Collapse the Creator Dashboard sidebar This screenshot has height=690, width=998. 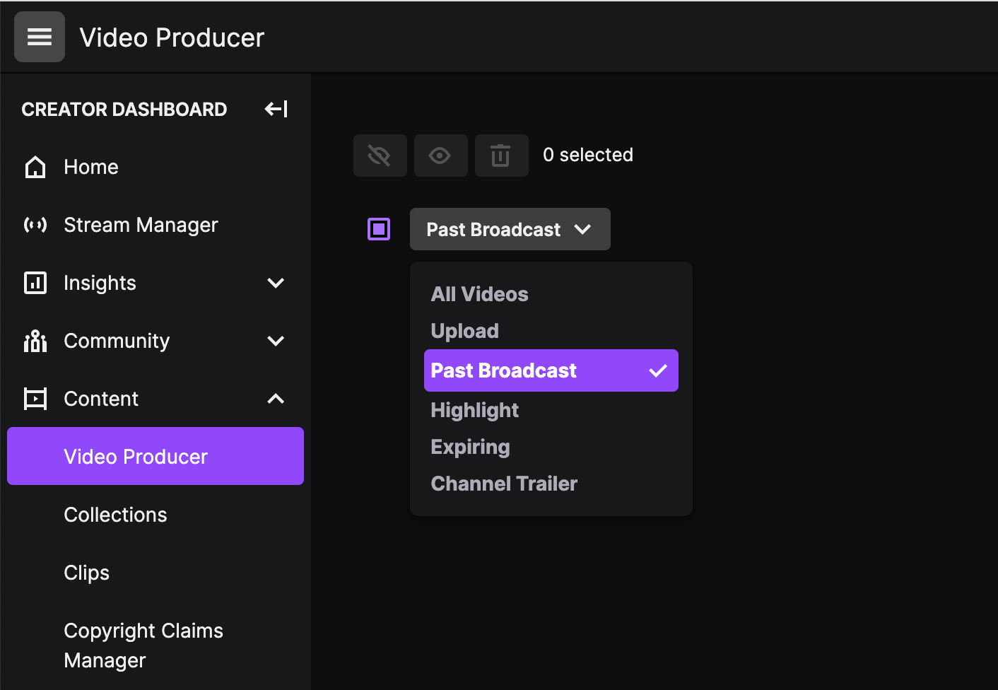[276, 109]
